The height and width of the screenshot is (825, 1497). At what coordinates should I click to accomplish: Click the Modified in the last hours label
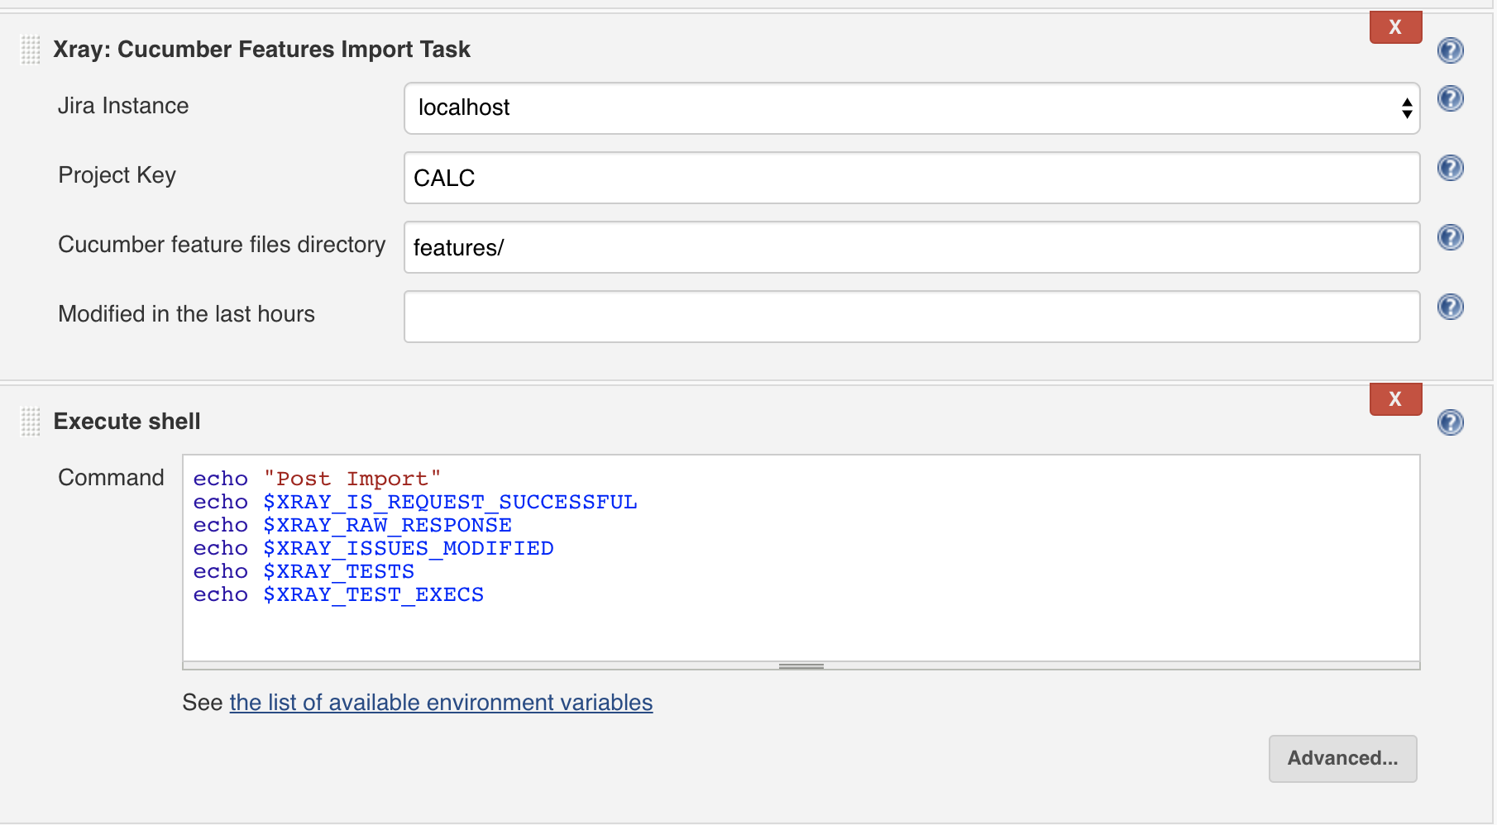(186, 314)
